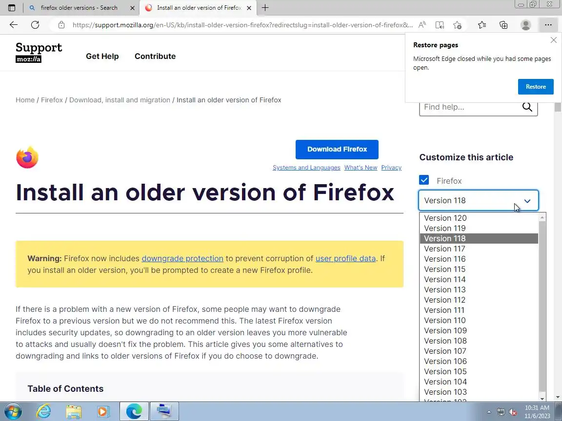Click the Restore button

536,87
